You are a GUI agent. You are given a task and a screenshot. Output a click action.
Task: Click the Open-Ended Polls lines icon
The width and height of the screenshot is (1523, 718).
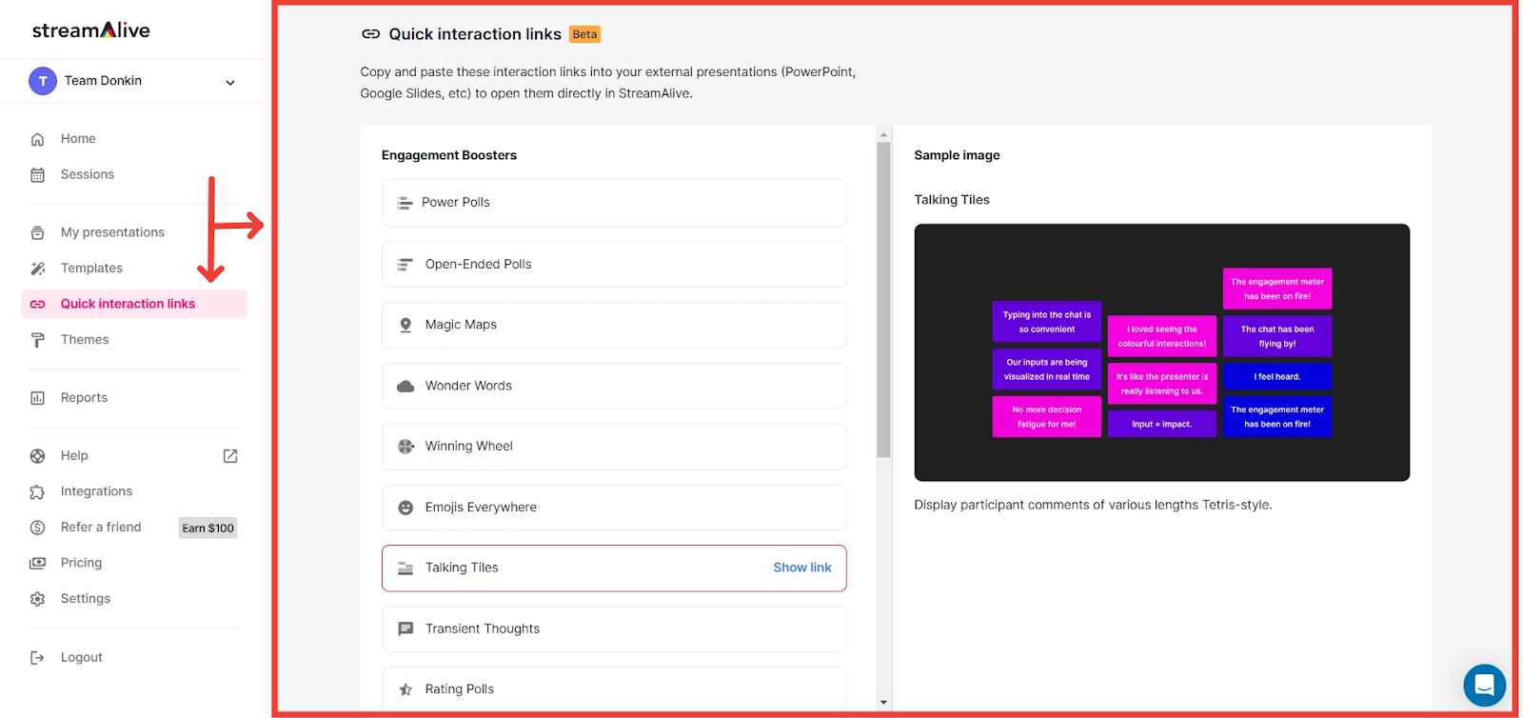pos(405,265)
